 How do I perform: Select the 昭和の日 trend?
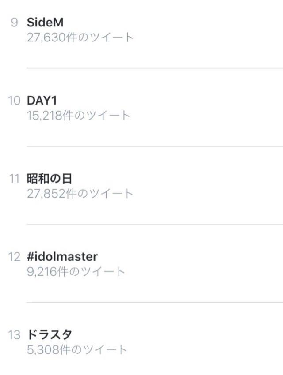pos(50,179)
